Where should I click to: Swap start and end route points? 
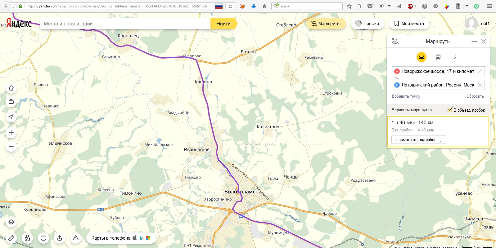397,78
